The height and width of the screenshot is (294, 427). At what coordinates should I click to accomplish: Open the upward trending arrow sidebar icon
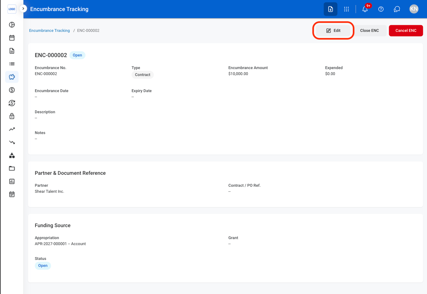[x=12, y=129]
